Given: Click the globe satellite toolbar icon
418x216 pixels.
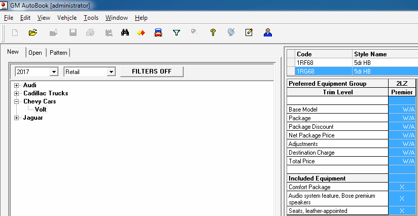Looking at the screenshot, I should tap(231, 33).
